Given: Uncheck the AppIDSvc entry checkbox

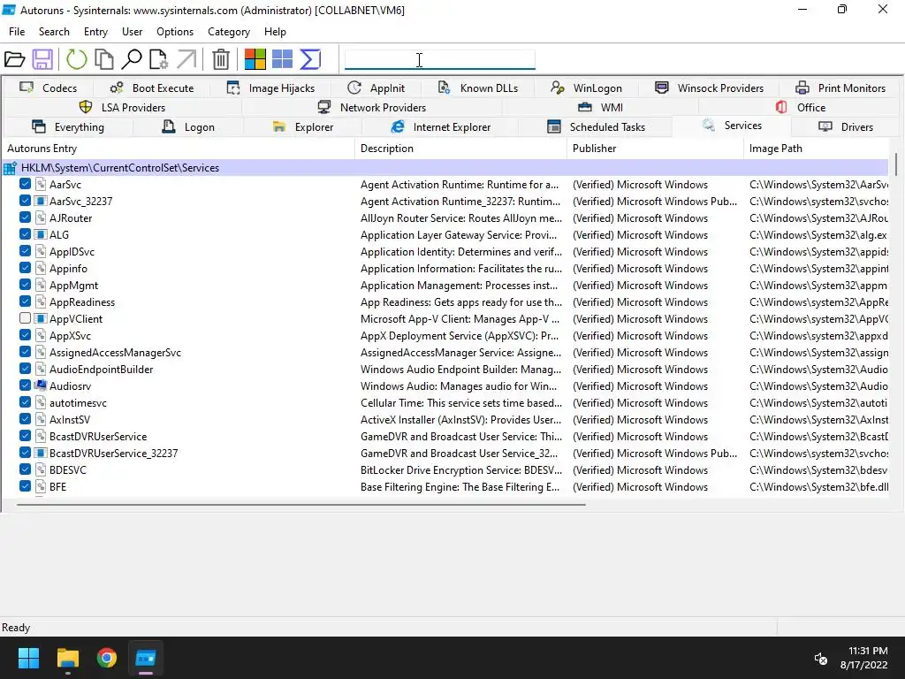Looking at the screenshot, I should 25,251.
